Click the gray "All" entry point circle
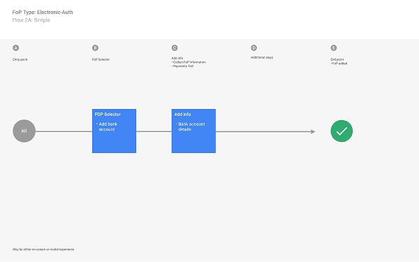This screenshot has width=419, height=262. [24, 131]
